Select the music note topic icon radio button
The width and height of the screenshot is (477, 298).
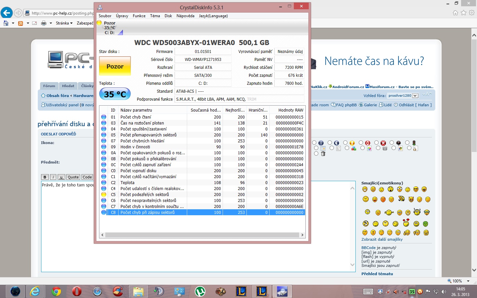(314, 143)
